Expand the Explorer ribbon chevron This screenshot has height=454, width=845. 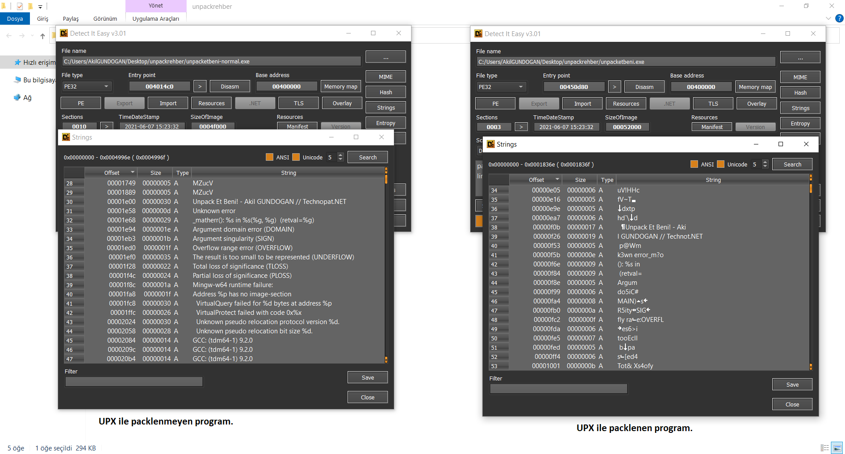coord(828,18)
